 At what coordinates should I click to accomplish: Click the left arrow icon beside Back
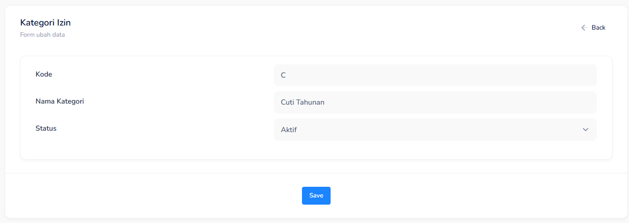(584, 28)
